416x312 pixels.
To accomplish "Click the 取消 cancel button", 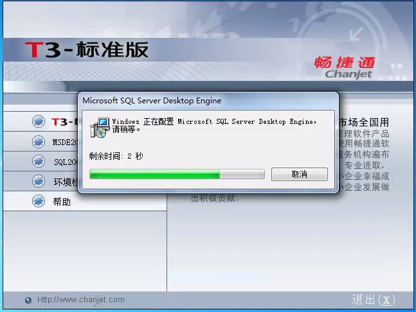I will (x=299, y=174).
